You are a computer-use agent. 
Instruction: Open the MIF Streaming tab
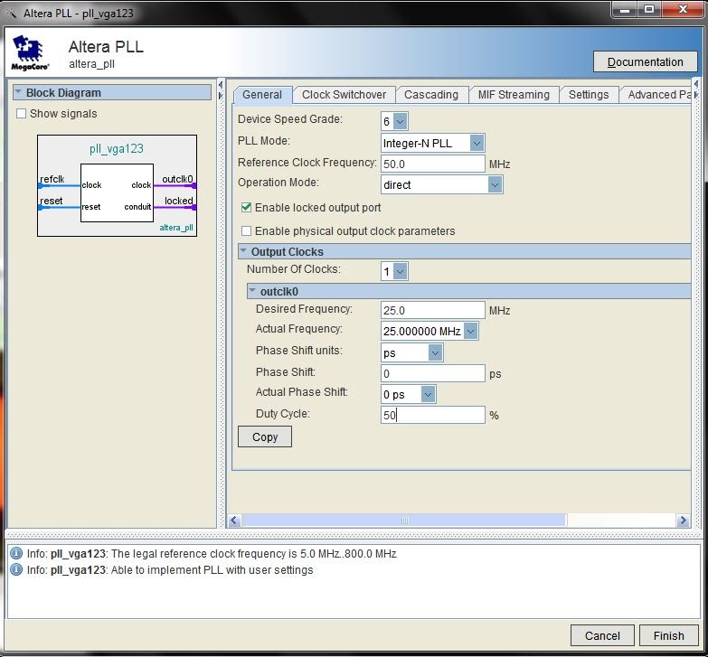pyautogui.click(x=514, y=95)
